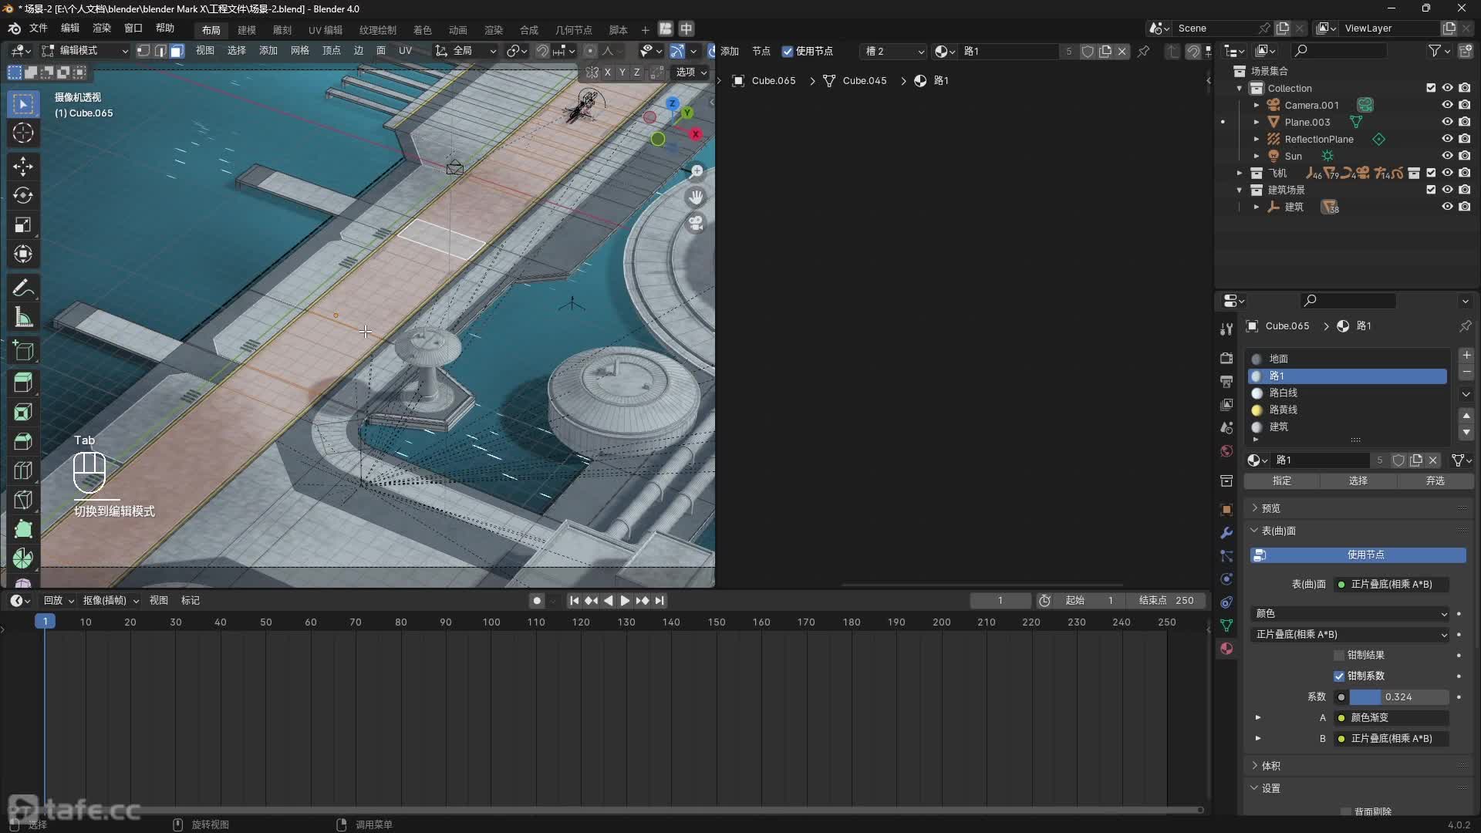This screenshot has height=833, width=1481.
Task: Open the 网格 menu in viewport header
Action: click(x=300, y=51)
